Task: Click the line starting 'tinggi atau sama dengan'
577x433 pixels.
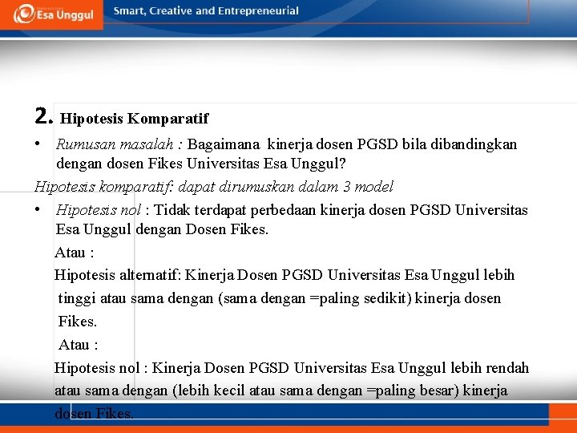Action: pyautogui.click(x=280, y=298)
